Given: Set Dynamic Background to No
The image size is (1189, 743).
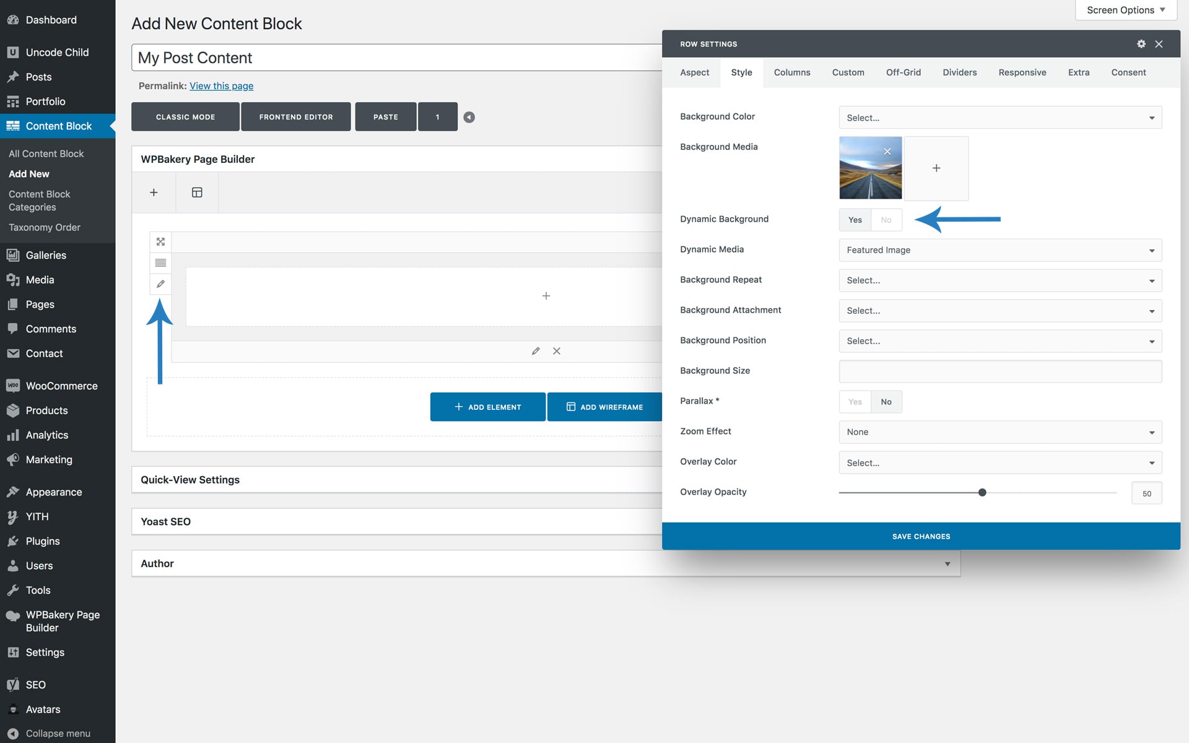Looking at the screenshot, I should coord(886,220).
